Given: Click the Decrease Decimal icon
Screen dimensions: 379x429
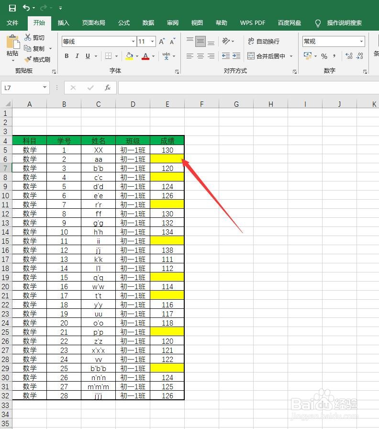Looking at the screenshot, I should point(360,56).
